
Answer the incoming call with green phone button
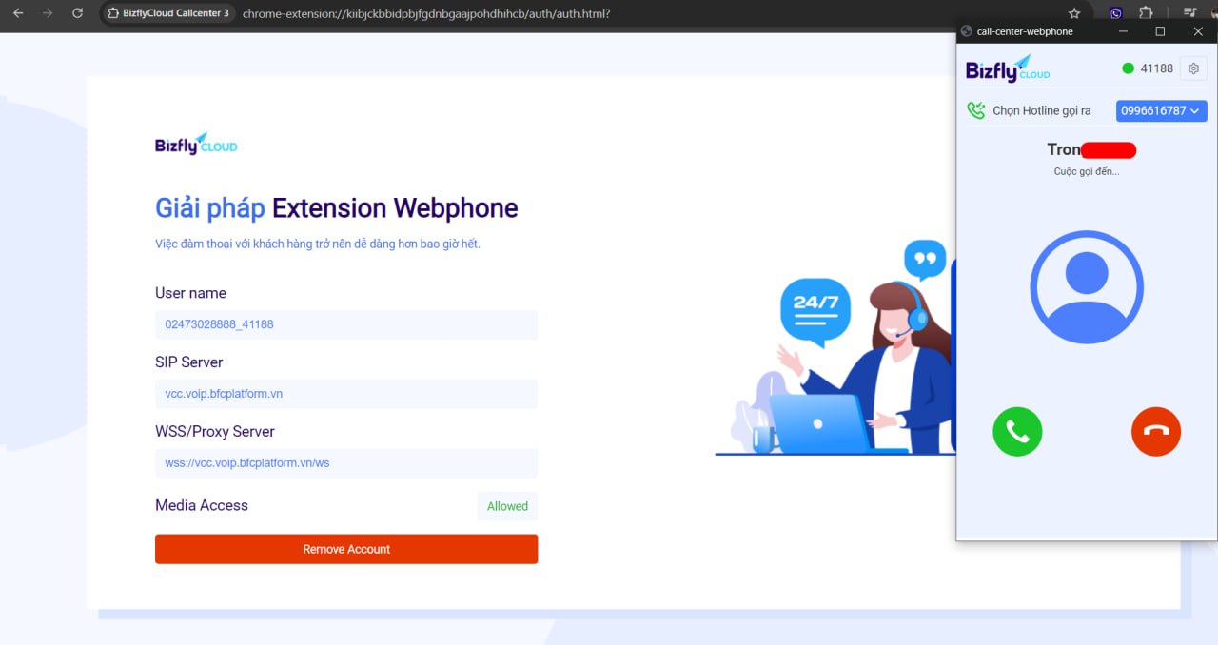(1017, 431)
